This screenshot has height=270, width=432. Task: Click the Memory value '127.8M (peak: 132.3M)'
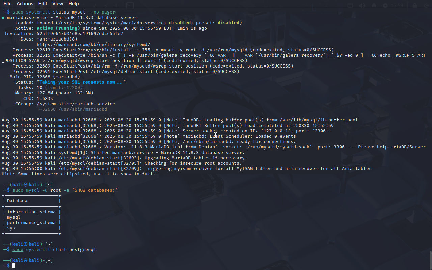tap(65, 93)
